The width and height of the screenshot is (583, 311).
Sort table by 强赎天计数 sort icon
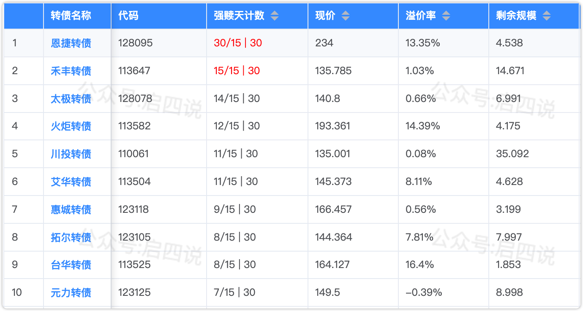pyautogui.click(x=275, y=16)
